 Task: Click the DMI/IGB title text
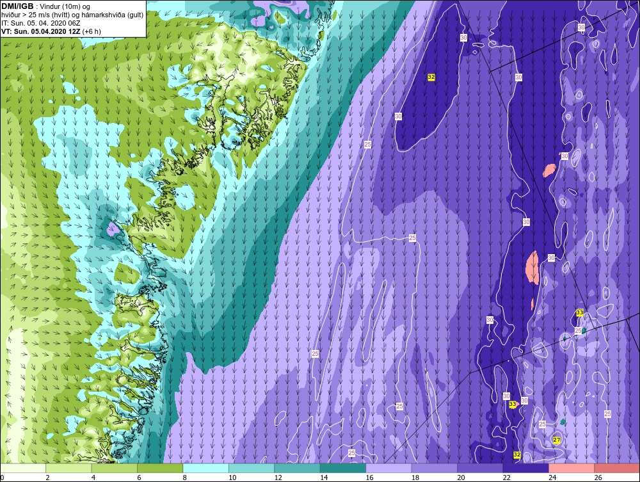[17, 6]
